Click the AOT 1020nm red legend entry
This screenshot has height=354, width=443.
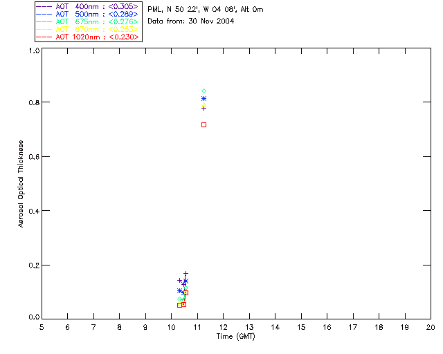(x=87, y=37)
